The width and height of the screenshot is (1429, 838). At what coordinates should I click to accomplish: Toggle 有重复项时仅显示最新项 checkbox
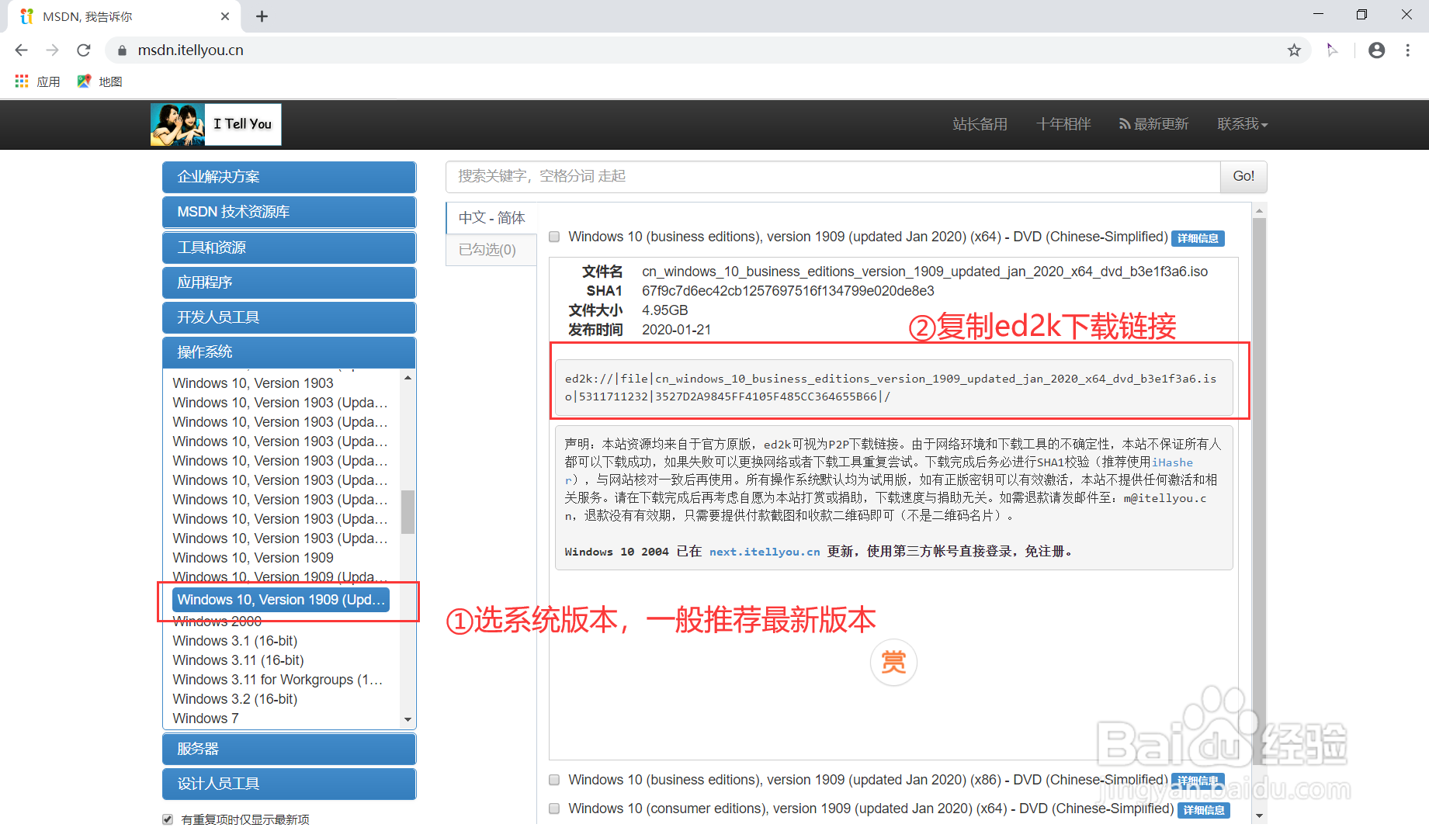168,819
